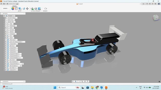
Task: Select the Pan hand tool
Action: point(78,81)
